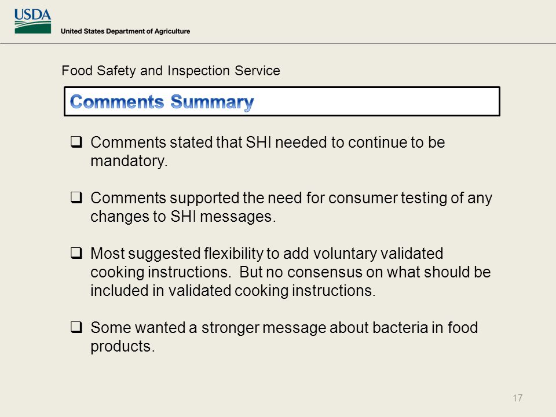Image resolution: width=556 pixels, height=417 pixels.
Task: Click the word 'products.' in last bullet
Action: pyautogui.click(x=123, y=346)
